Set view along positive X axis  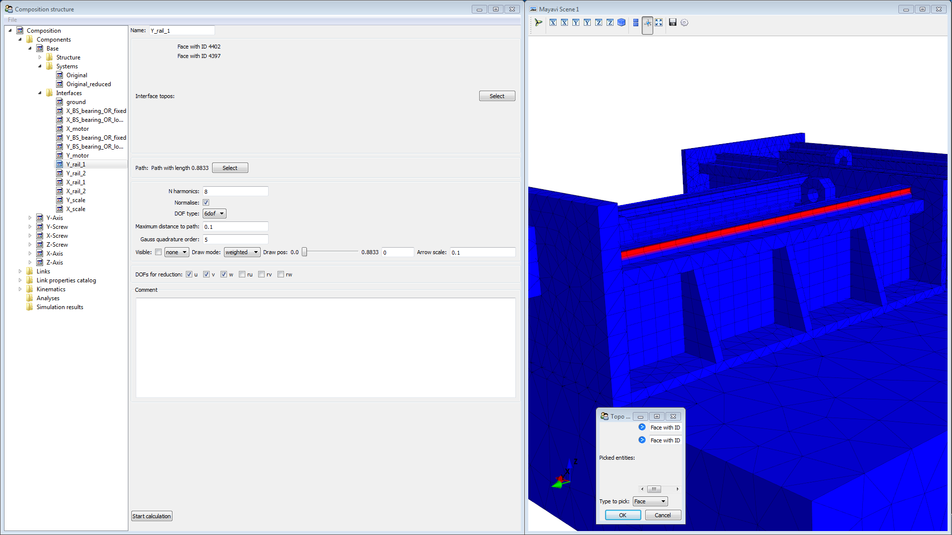tap(553, 22)
